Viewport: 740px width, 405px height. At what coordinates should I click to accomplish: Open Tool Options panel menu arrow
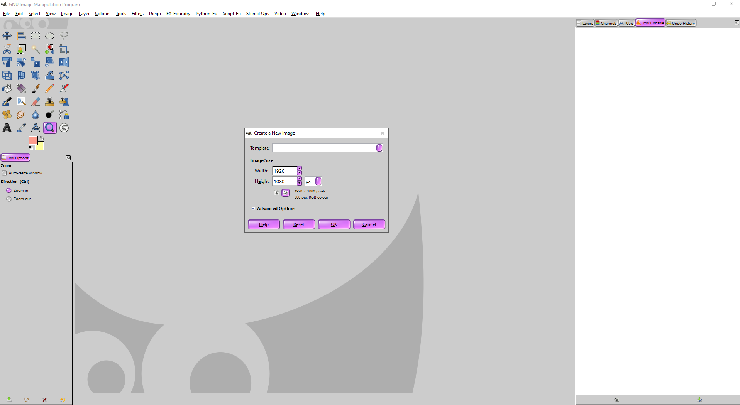click(68, 158)
